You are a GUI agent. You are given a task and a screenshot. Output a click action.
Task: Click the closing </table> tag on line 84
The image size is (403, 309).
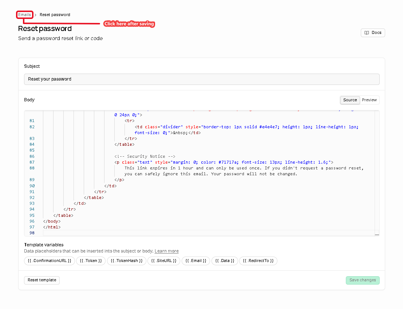125,145
